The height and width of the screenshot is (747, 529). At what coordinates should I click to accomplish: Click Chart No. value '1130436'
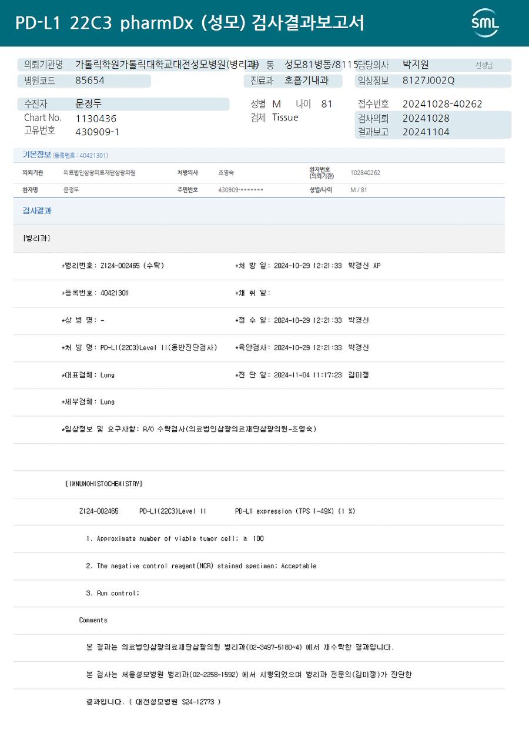[96, 119]
